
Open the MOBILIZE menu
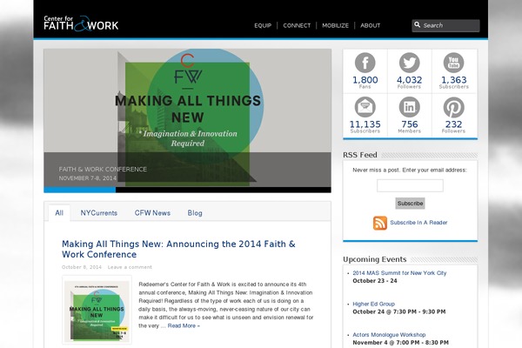click(x=335, y=25)
